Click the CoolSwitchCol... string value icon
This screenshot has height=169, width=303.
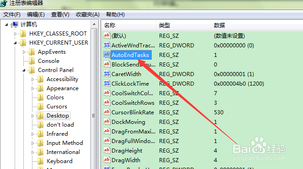point(107,93)
